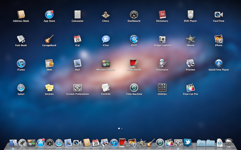Open Safari from the Launchpad grid
Screen dimensions: 241x150
coord(21,88)
